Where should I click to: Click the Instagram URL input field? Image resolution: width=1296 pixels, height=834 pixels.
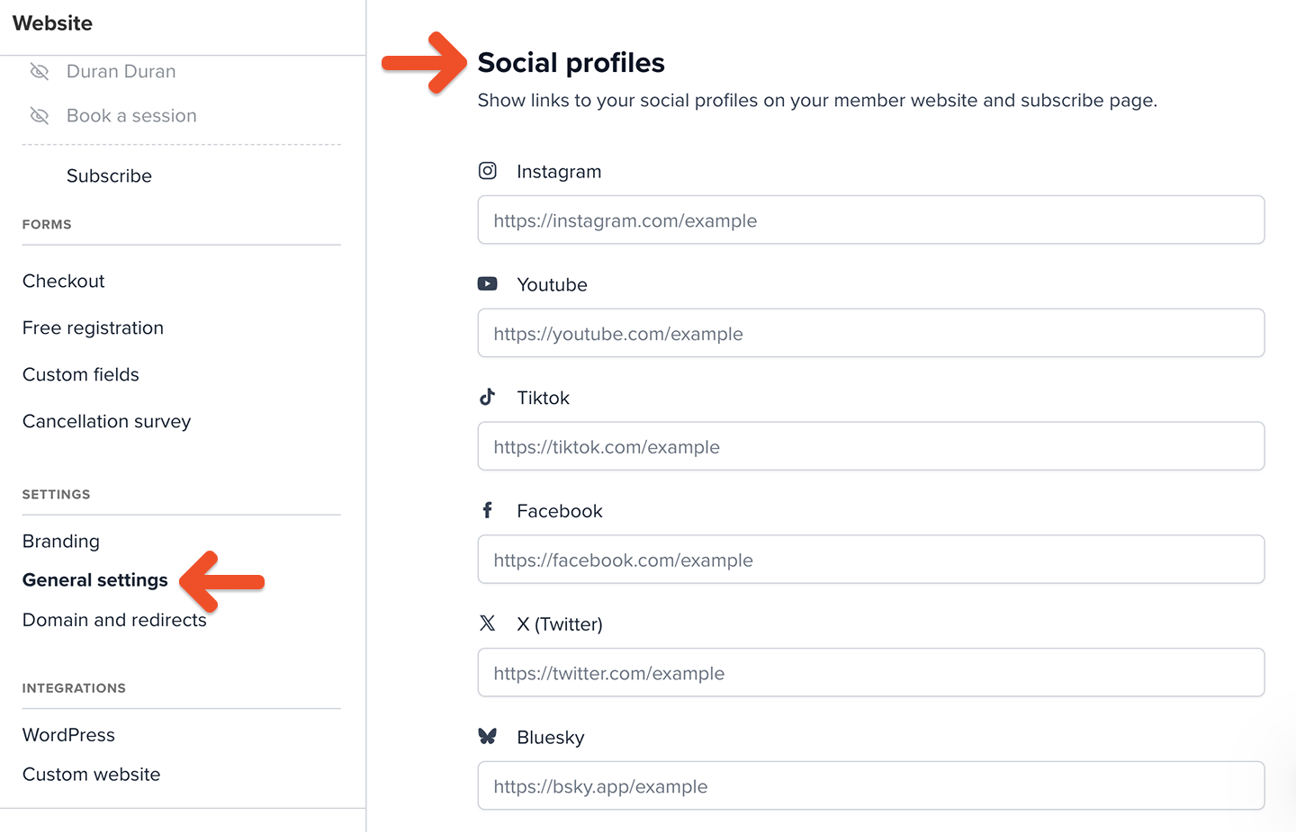[870, 220]
